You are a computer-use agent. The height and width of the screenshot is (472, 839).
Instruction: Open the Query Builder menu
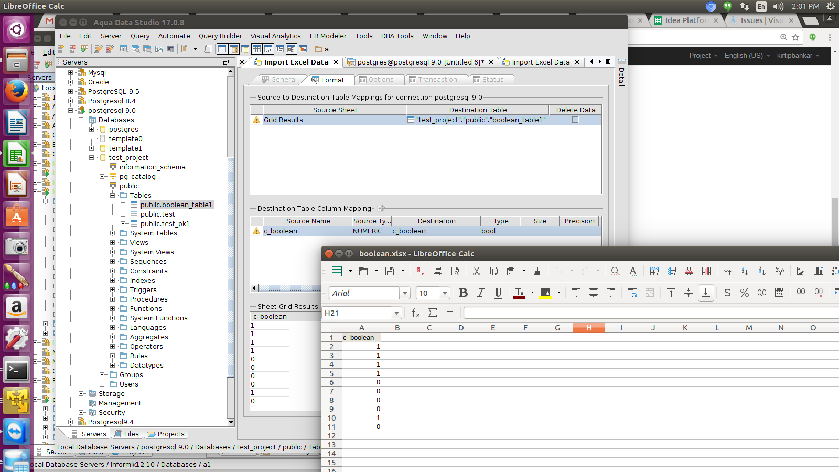[x=220, y=36]
